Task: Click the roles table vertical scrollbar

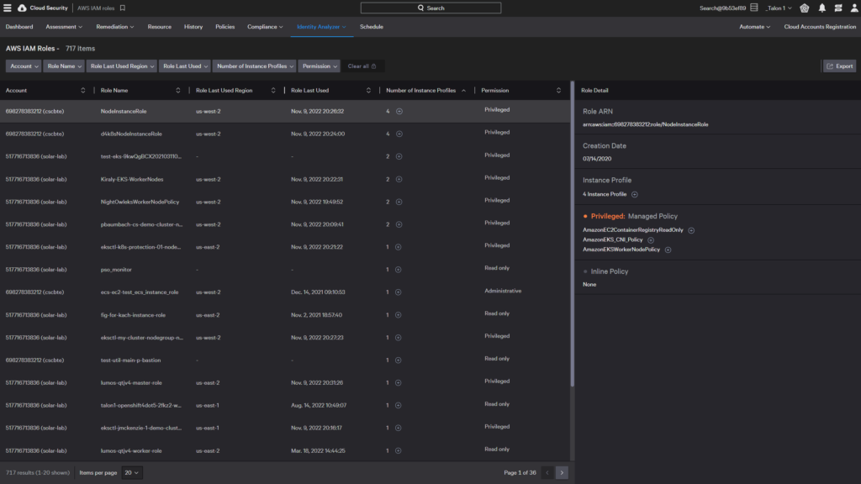Action: coord(572,235)
